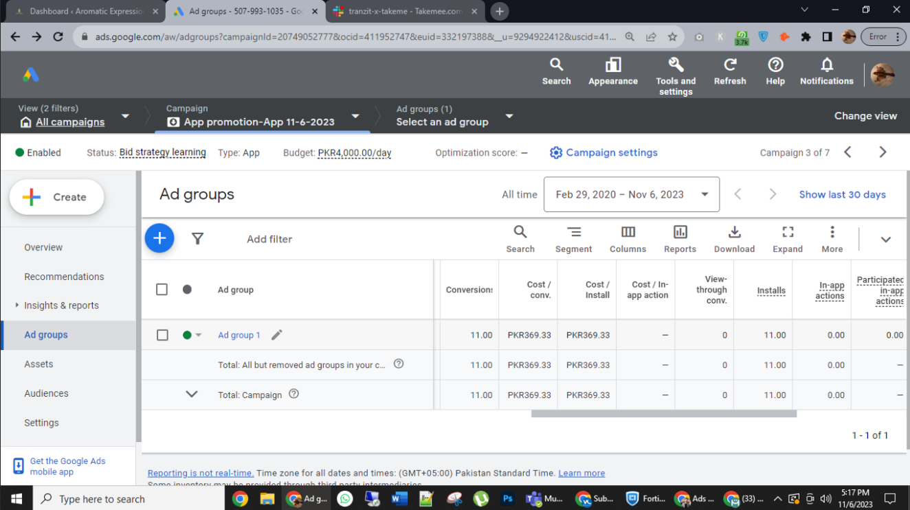Screen dimensions: 910x510
Task: Click the horizontal table scrollbar
Action: [x=663, y=414]
